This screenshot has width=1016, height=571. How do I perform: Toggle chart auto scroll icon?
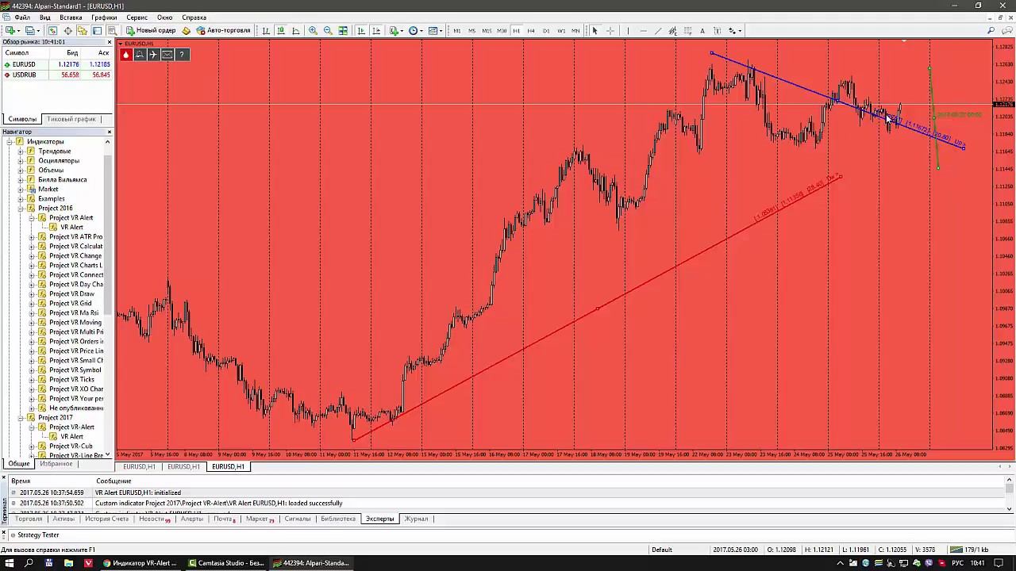click(361, 31)
